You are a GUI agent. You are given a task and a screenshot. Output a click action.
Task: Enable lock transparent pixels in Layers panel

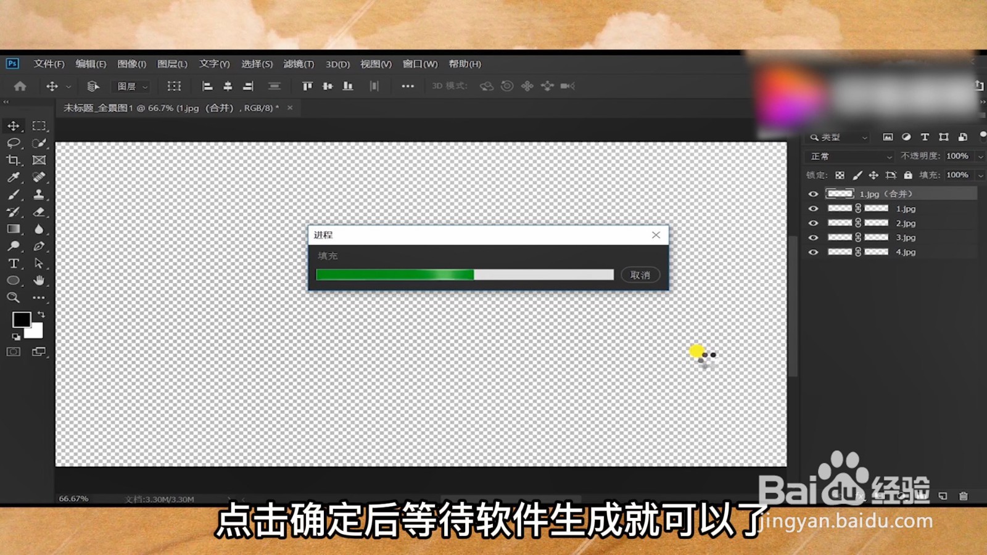point(839,175)
